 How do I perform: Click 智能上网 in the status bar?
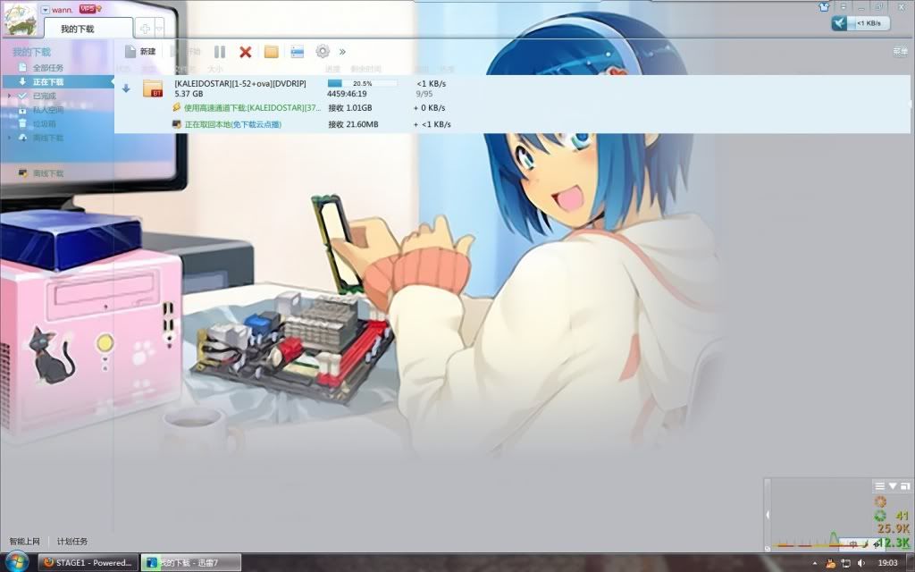pyautogui.click(x=24, y=542)
